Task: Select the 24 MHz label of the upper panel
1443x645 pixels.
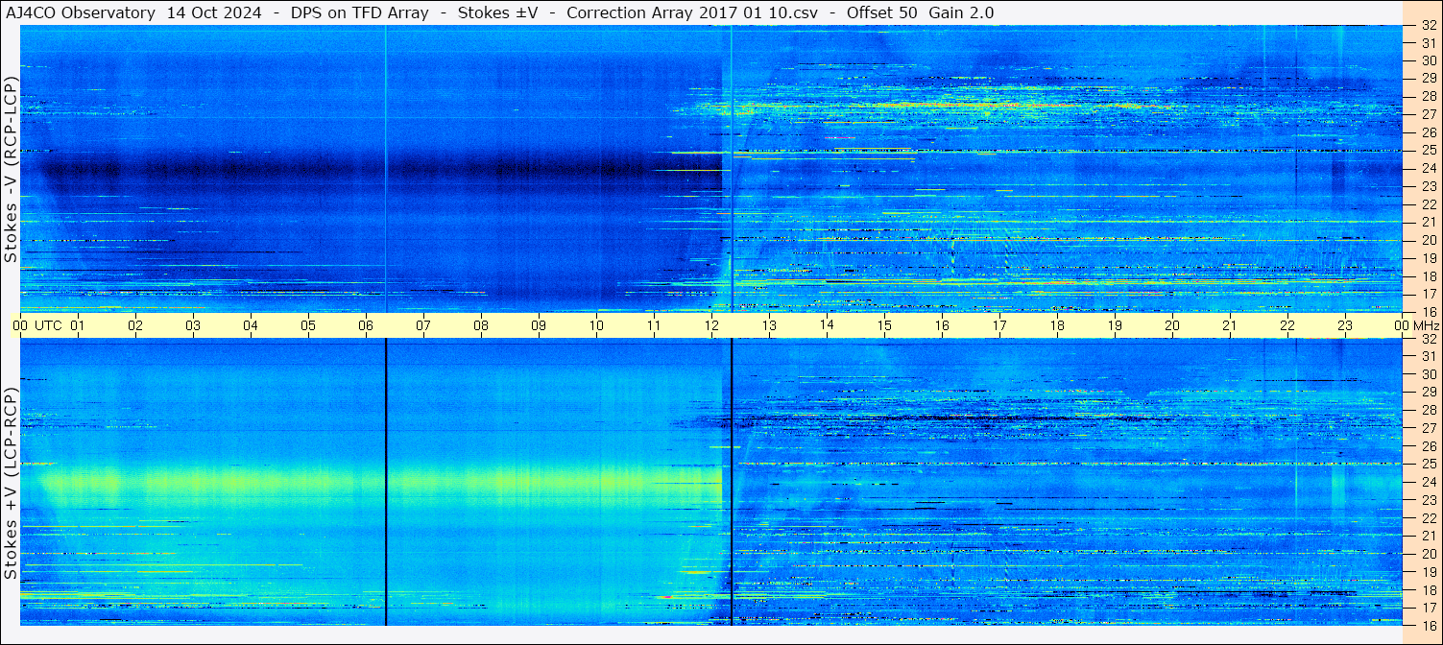Action: [1427, 168]
